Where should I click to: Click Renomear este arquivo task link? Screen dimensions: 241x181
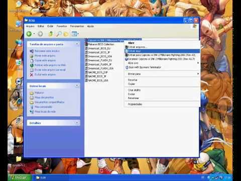point(47,51)
